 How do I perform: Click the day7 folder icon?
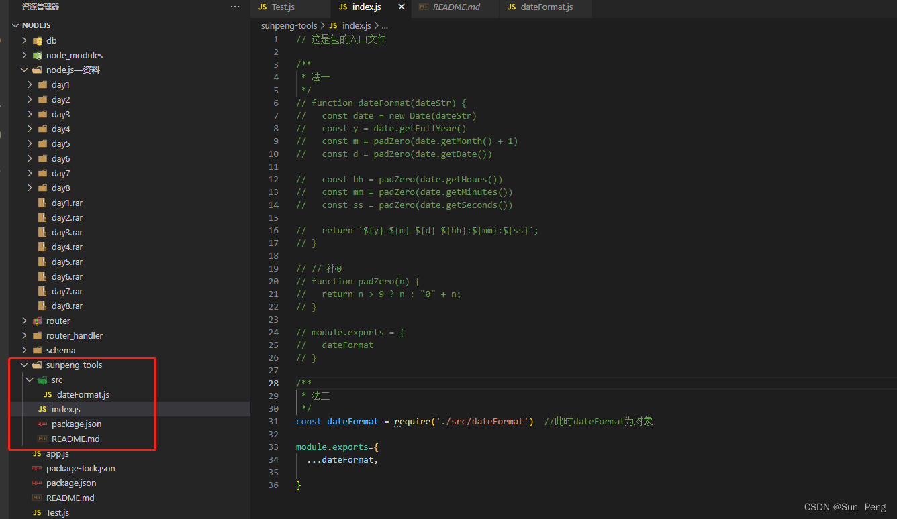[42, 173]
